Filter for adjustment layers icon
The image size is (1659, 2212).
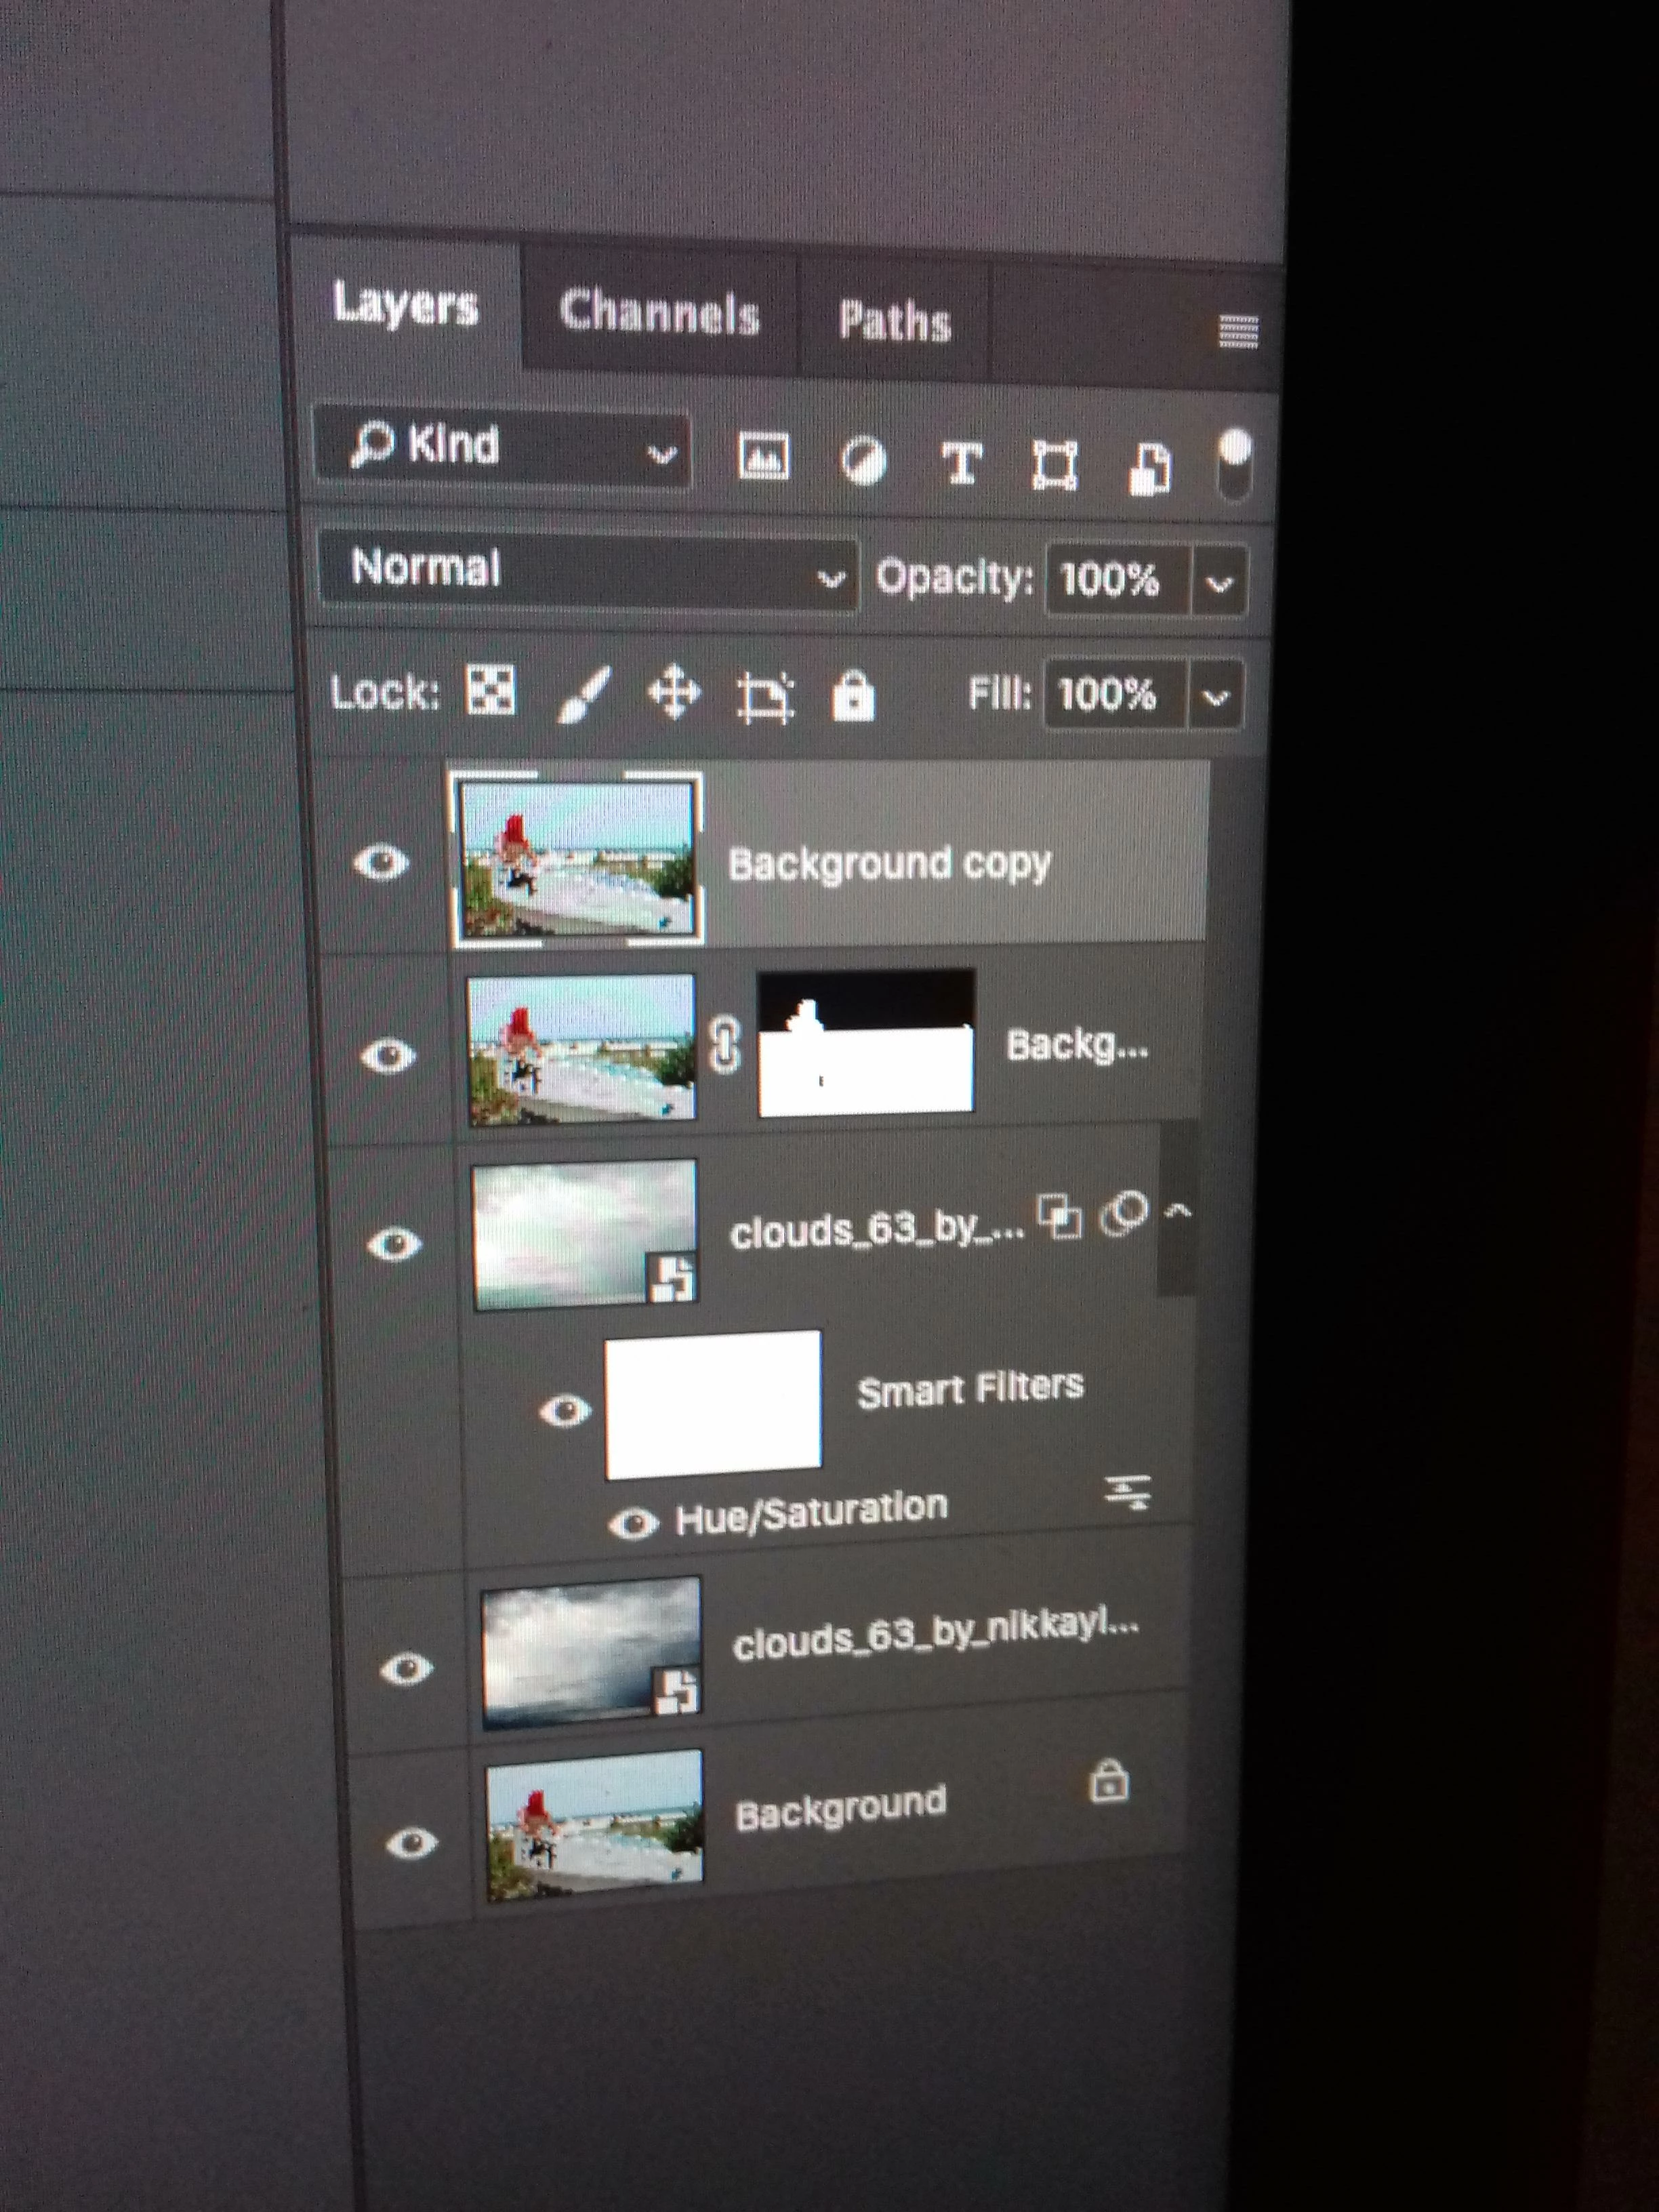point(863,461)
